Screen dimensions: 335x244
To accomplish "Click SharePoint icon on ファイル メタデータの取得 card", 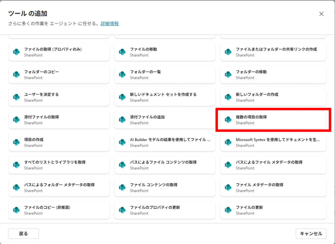I will [x=228, y=188].
